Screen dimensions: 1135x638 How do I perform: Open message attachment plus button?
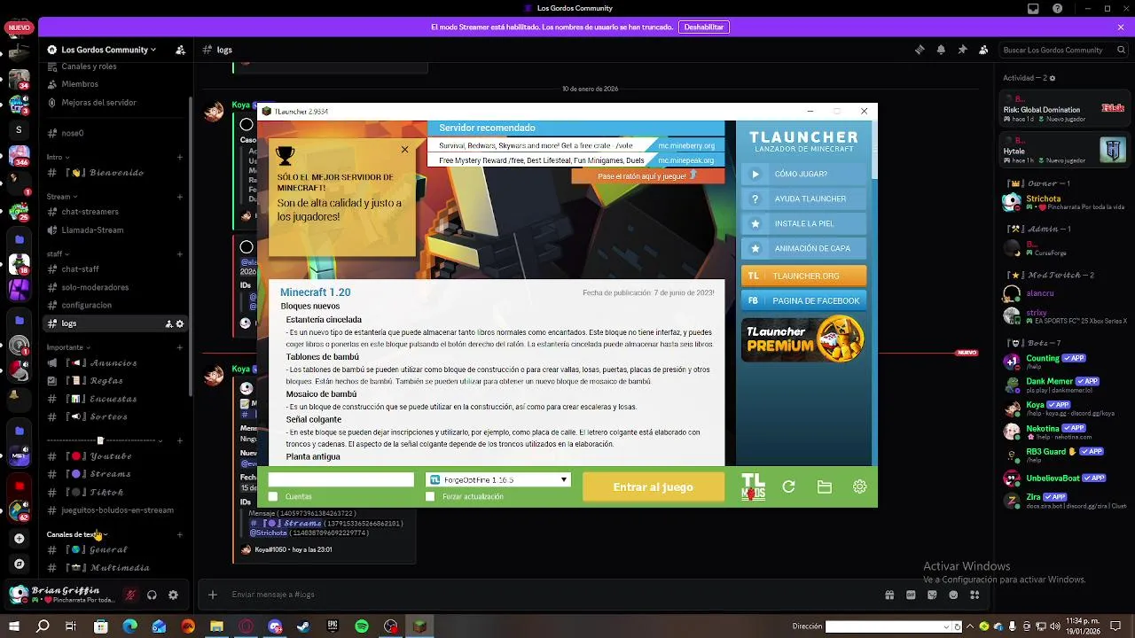pyautogui.click(x=213, y=595)
